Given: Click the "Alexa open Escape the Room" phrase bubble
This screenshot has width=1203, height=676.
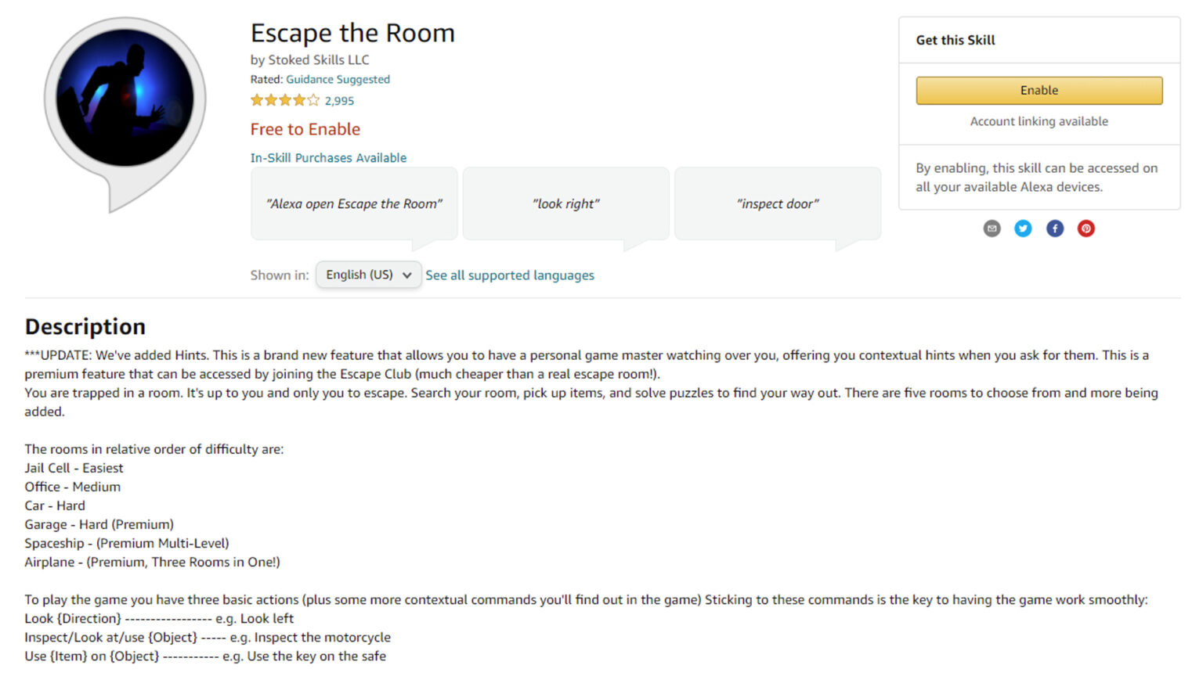Looking at the screenshot, I should coord(354,203).
